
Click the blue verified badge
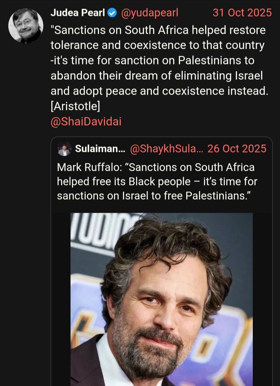[x=112, y=13]
